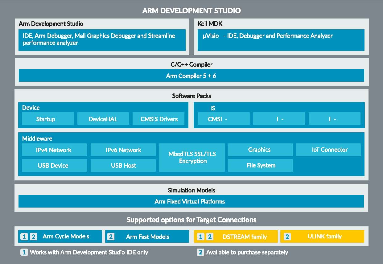Click the "IPv4 Network" block

[x=54, y=150]
